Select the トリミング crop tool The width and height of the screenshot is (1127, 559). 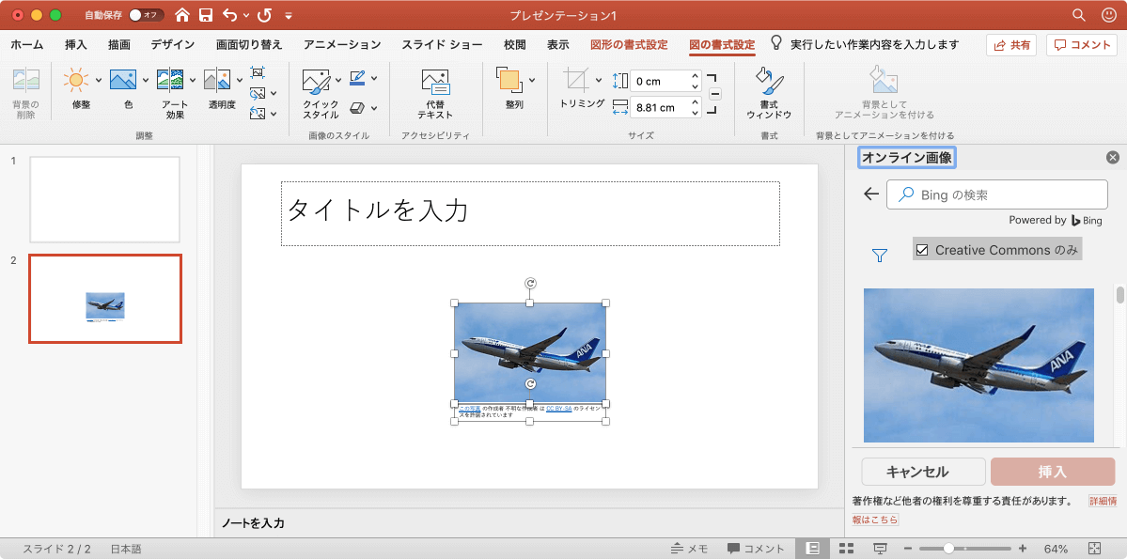tap(575, 81)
